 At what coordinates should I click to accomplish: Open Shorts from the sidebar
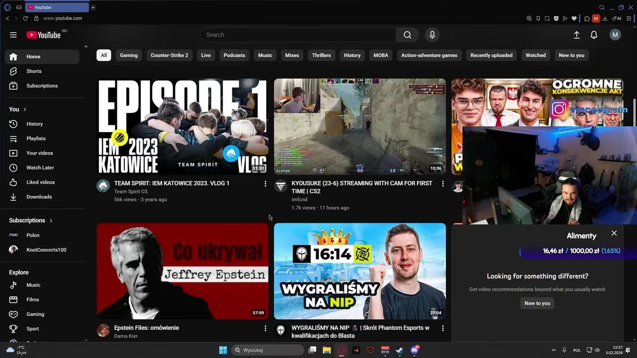coord(42,71)
